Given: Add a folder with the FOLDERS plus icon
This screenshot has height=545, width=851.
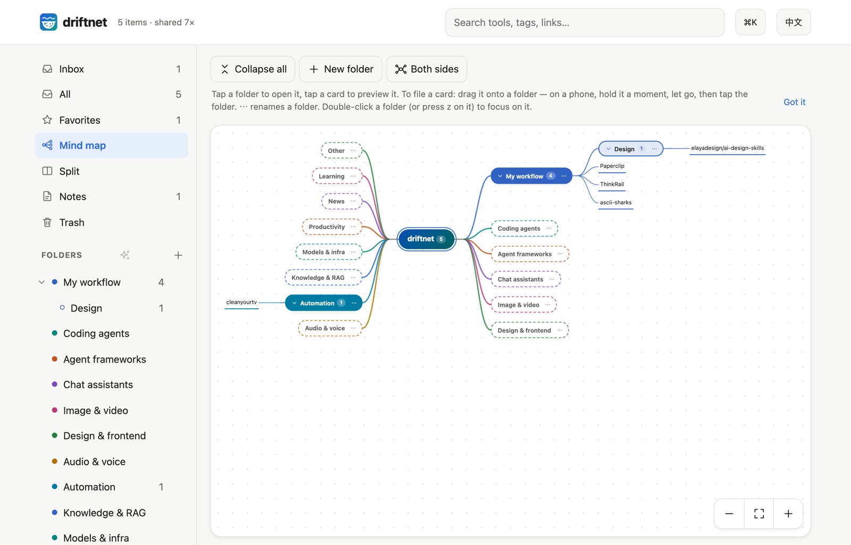Looking at the screenshot, I should pyautogui.click(x=178, y=255).
